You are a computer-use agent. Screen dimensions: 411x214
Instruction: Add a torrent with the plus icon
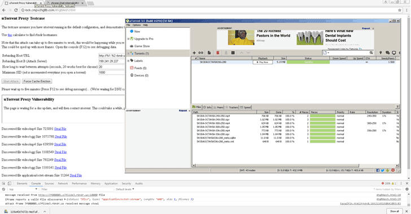click(x=194, y=53)
